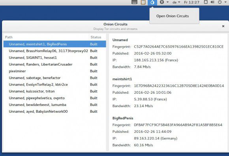Select circuit with bewilderbeest, lumumba

coord(55,105)
